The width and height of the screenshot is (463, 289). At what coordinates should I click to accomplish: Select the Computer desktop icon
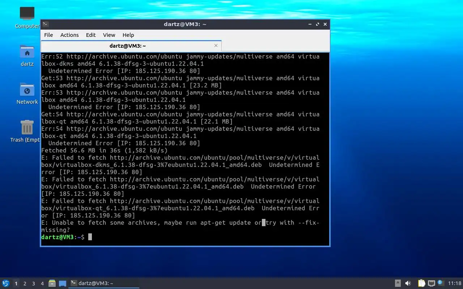[27, 18]
